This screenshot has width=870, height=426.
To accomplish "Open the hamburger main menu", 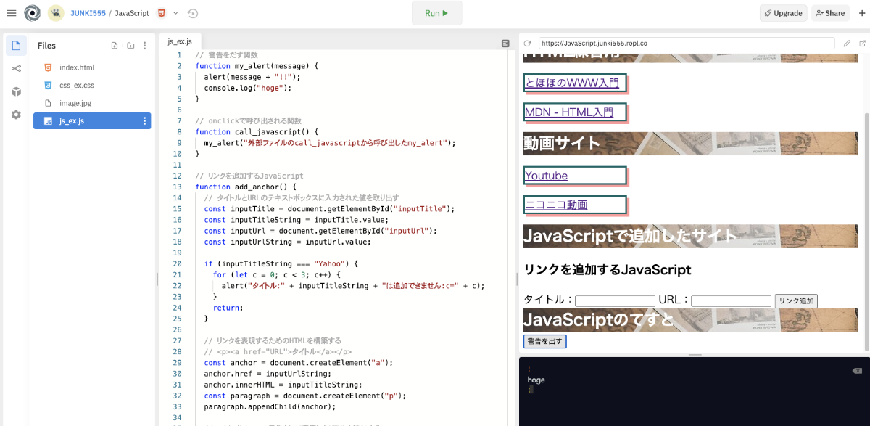I will [x=12, y=13].
